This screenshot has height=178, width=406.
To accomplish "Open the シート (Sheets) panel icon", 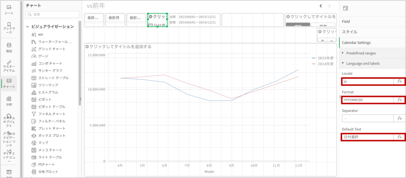I will point(9,9).
